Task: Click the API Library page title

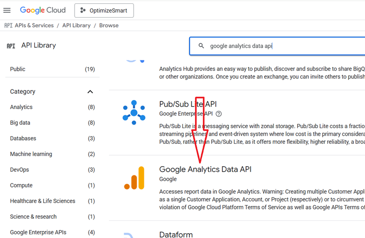Action: click(39, 45)
